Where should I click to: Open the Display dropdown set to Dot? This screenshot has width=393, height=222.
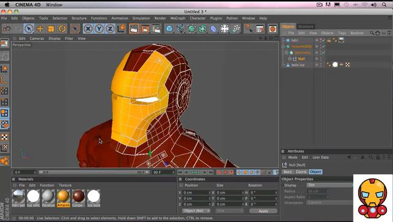(x=330, y=185)
